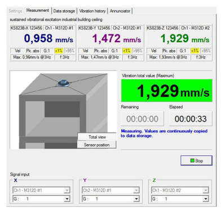Click the >95% overload indicator for Y channel
Image resolution: width=221 pixels, height=210 pixels.
point(138,51)
